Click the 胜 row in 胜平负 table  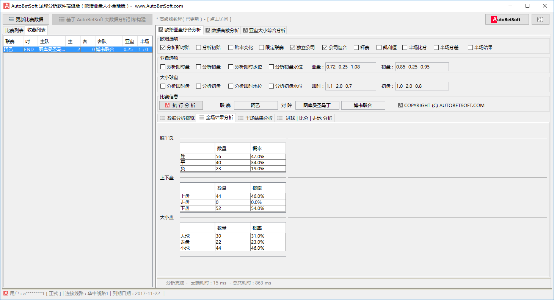click(x=233, y=156)
